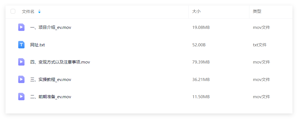The image size is (298, 119).
Task: Click the text file icon for 网址.txt
Action: click(x=21, y=45)
